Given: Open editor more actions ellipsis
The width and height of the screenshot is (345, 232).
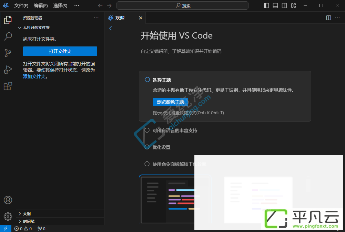Looking at the screenshot, I should [x=337, y=18].
